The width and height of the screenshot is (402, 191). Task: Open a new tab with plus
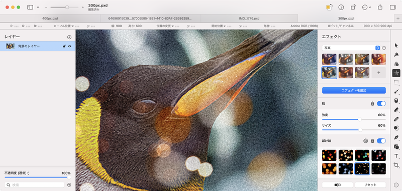tap(397, 19)
